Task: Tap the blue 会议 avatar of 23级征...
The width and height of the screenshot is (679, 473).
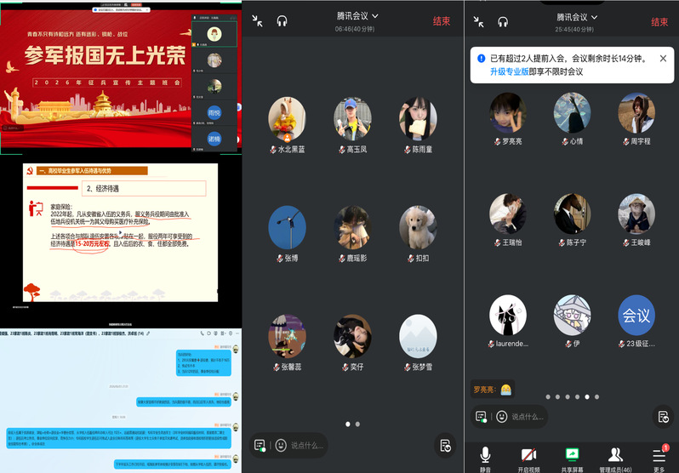Action: (636, 316)
